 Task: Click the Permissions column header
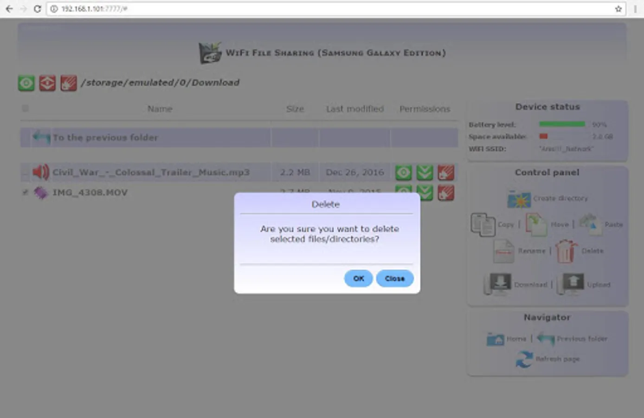click(425, 109)
